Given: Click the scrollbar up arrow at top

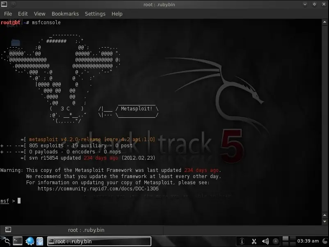Looking at the screenshot, I should (x=324, y=22).
